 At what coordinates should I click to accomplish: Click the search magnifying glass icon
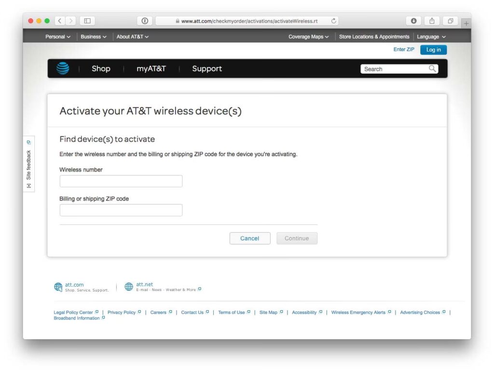432,69
